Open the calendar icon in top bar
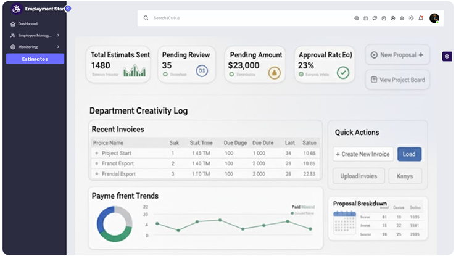The height and width of the screenshot is (256, 456). 365,19
